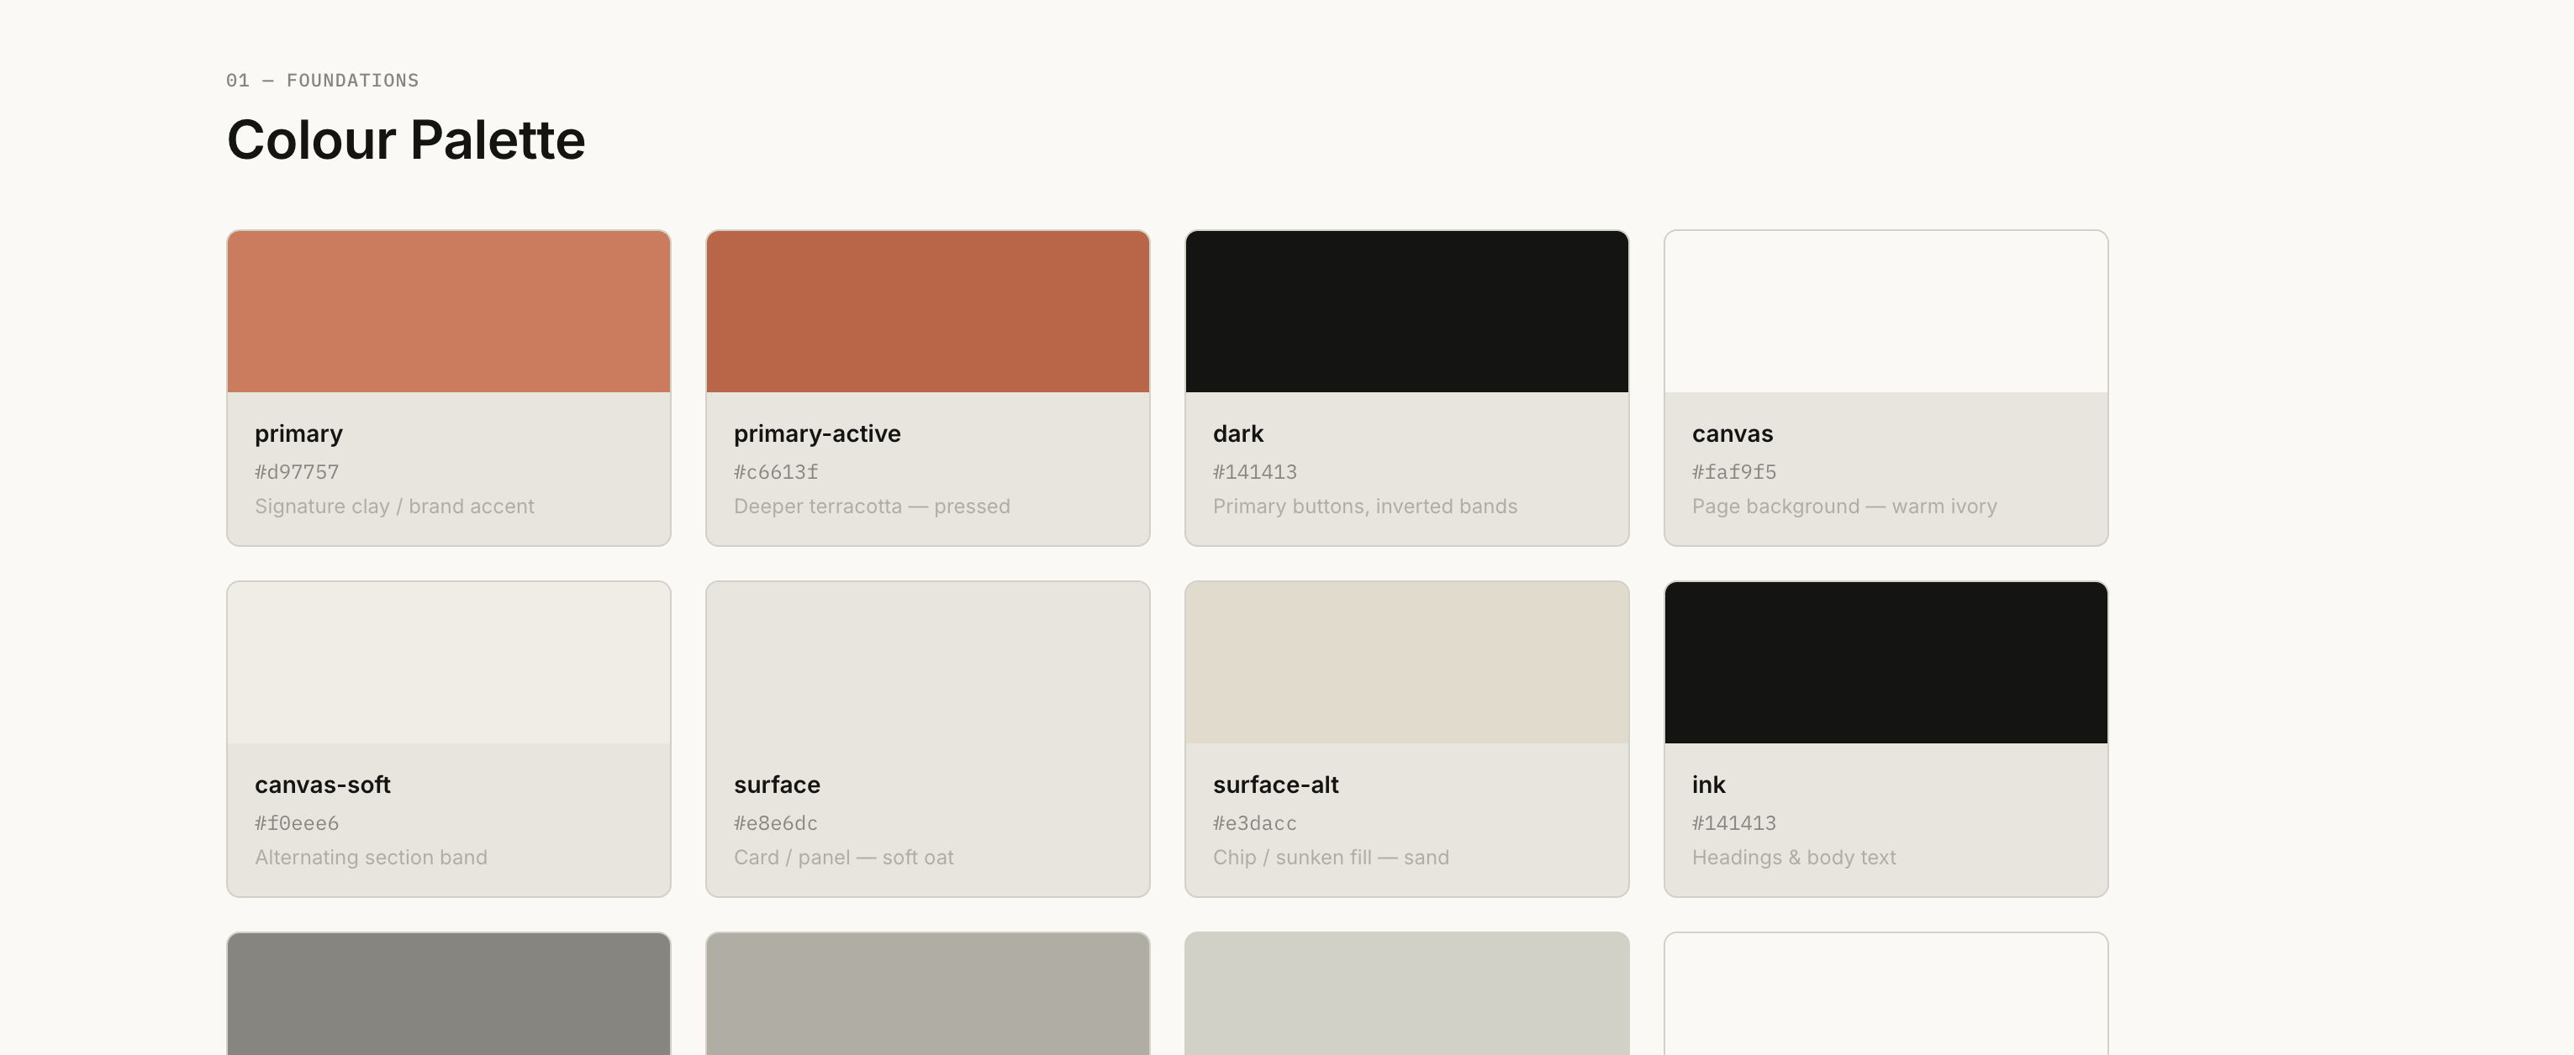Select the "surface" token name
Viewport: 2574px width, 1055px height.
click(x=778, y=785)
